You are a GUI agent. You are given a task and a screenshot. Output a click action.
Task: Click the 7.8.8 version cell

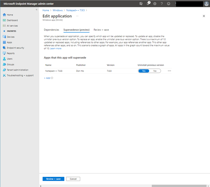(x=109, y=71)
